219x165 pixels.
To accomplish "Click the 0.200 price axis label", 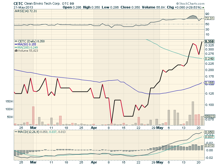I will [x=210, y=70].
